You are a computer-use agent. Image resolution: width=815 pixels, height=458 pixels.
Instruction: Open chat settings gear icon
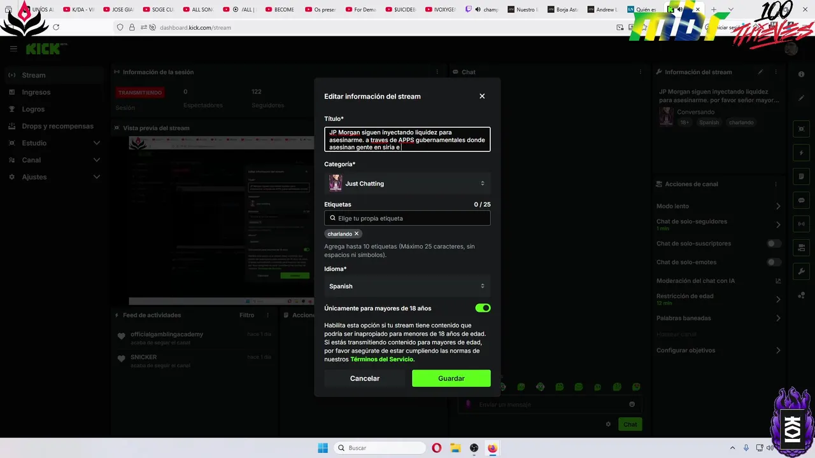click(x=608, y=424)
